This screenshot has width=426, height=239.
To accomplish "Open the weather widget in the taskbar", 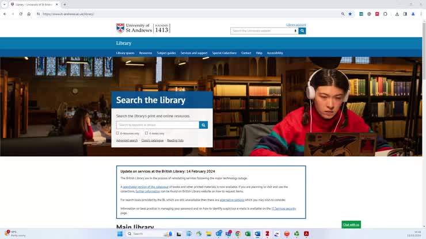I will point(15,234).
